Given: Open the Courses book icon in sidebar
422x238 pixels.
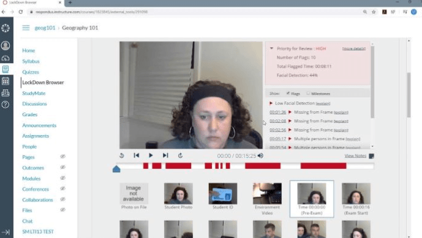Looking at the screenshot, I should (6, 69).
